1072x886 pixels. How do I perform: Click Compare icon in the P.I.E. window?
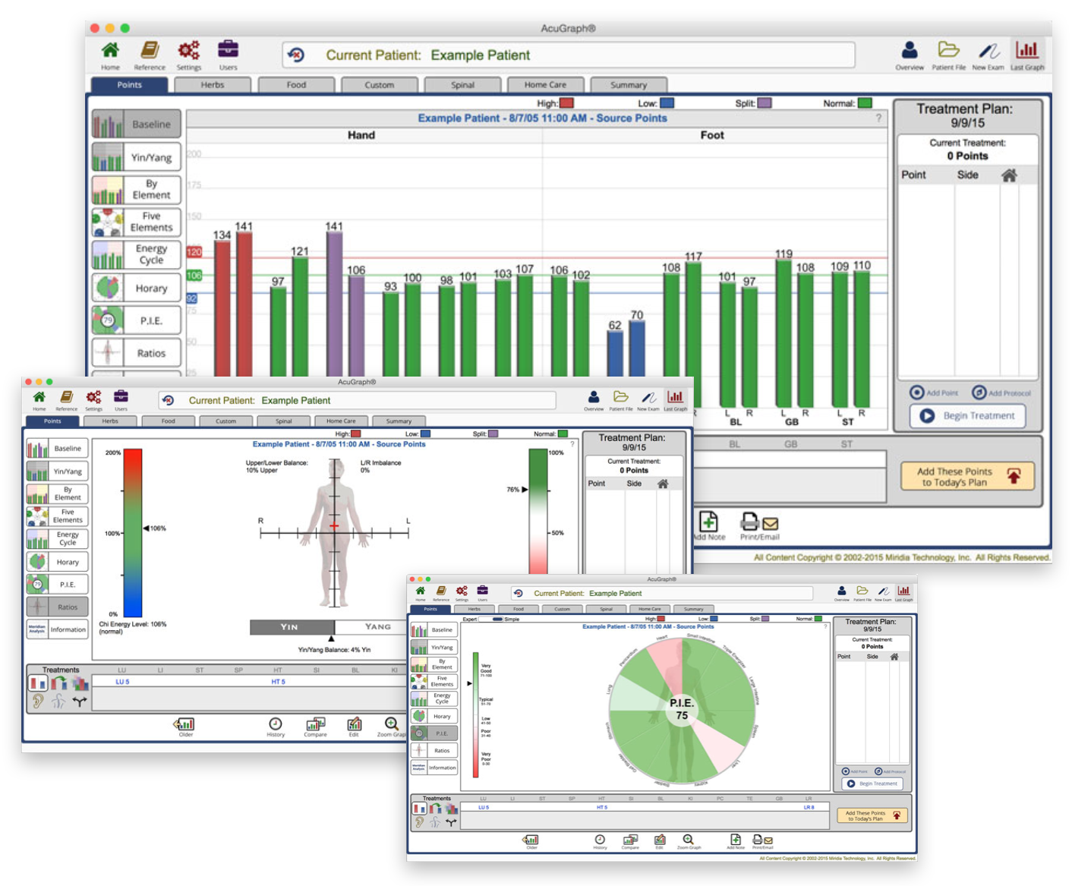pos(630,840)
